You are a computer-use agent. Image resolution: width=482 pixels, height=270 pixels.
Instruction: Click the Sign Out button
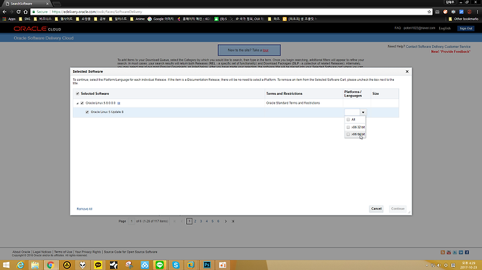(466, 28)
